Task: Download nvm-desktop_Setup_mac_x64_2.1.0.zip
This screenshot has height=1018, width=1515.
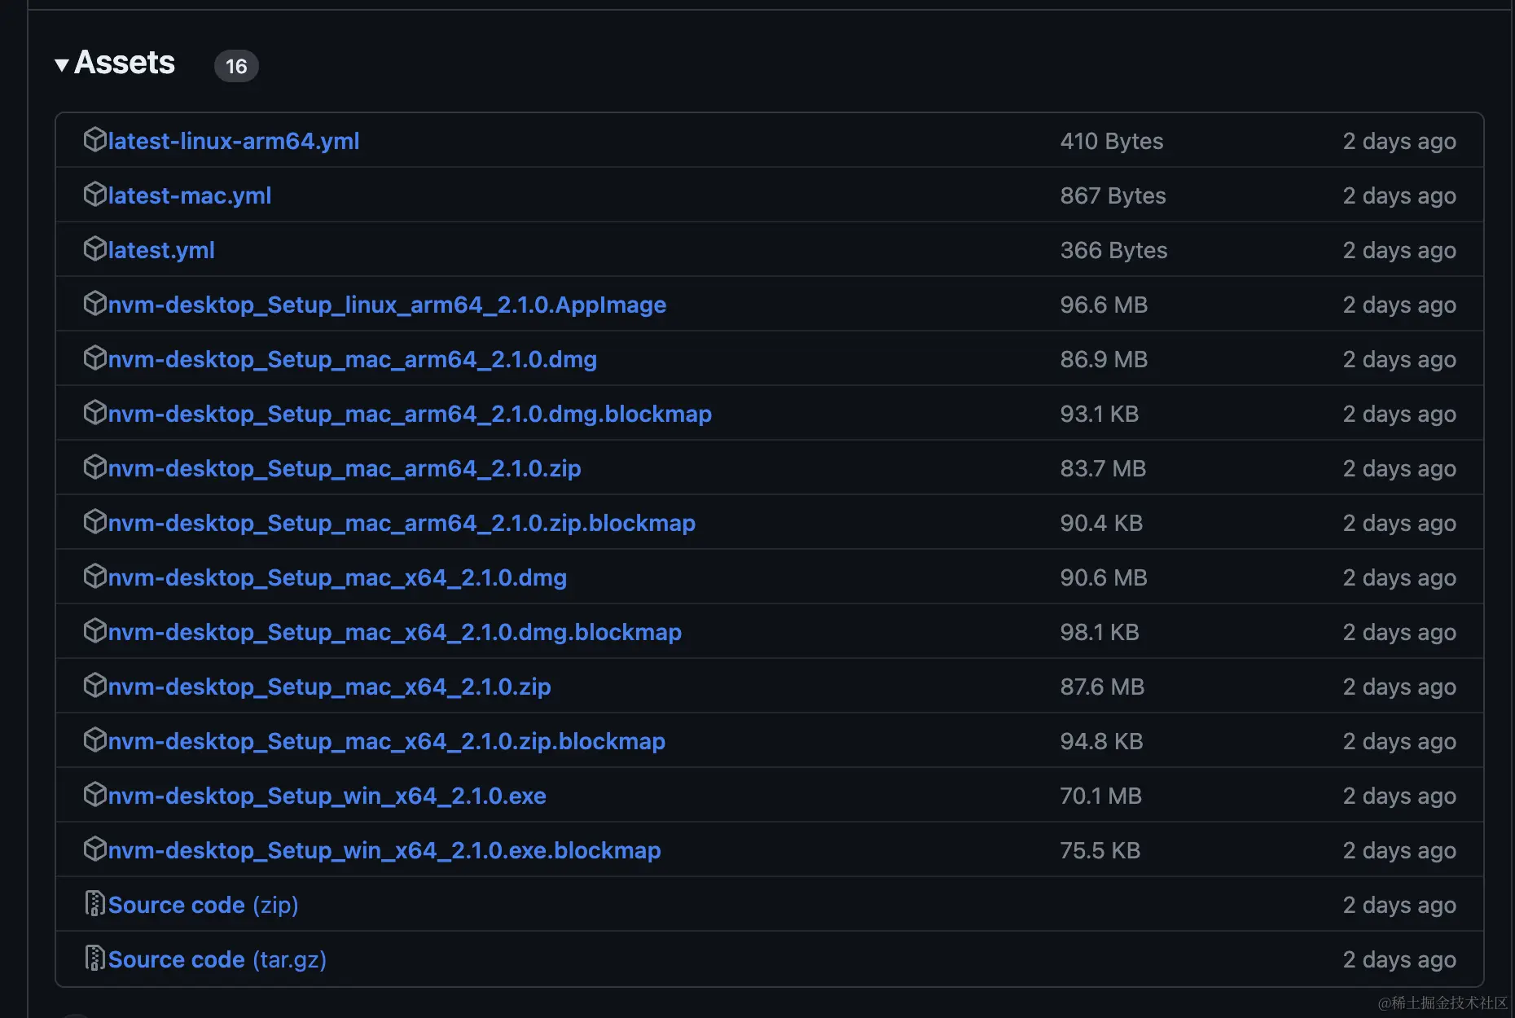Action: (330, 687)
